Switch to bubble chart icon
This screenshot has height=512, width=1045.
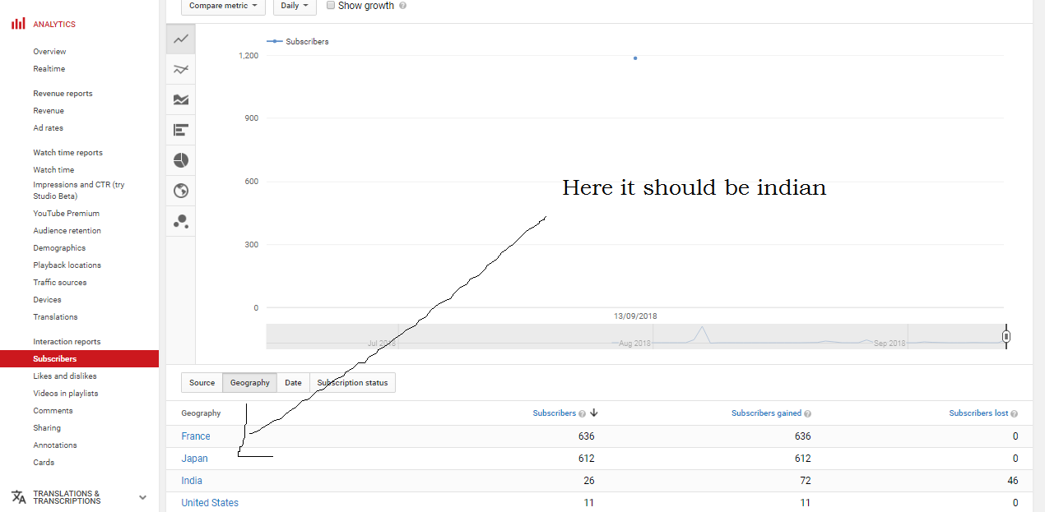pyautogui.click(x=181, y=221)
